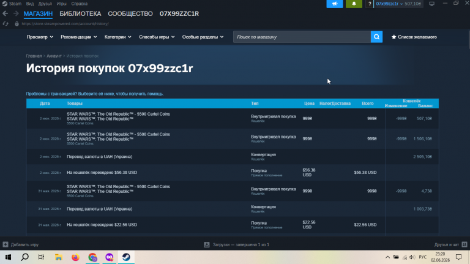Image resolution: width=470 pixels, height=264 pixels.
Task: Go back with the left arrow
Action: pos(5,13)
